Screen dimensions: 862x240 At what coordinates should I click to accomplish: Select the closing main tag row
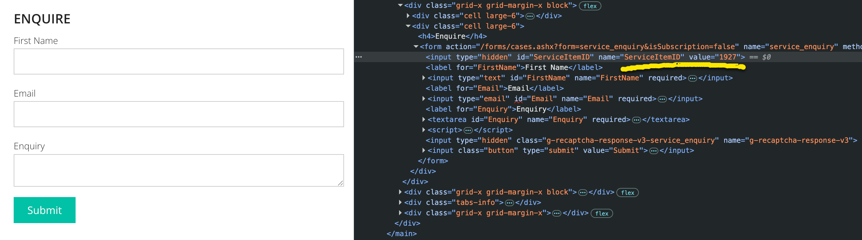click(402, 233)
